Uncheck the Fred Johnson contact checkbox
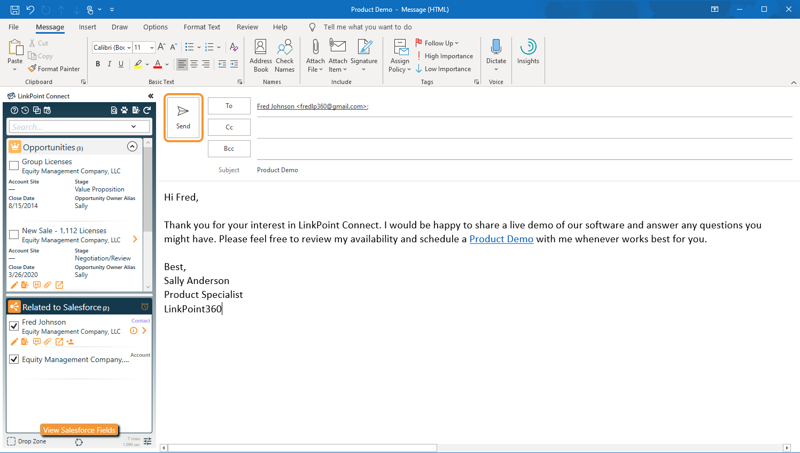 point(14,326)
